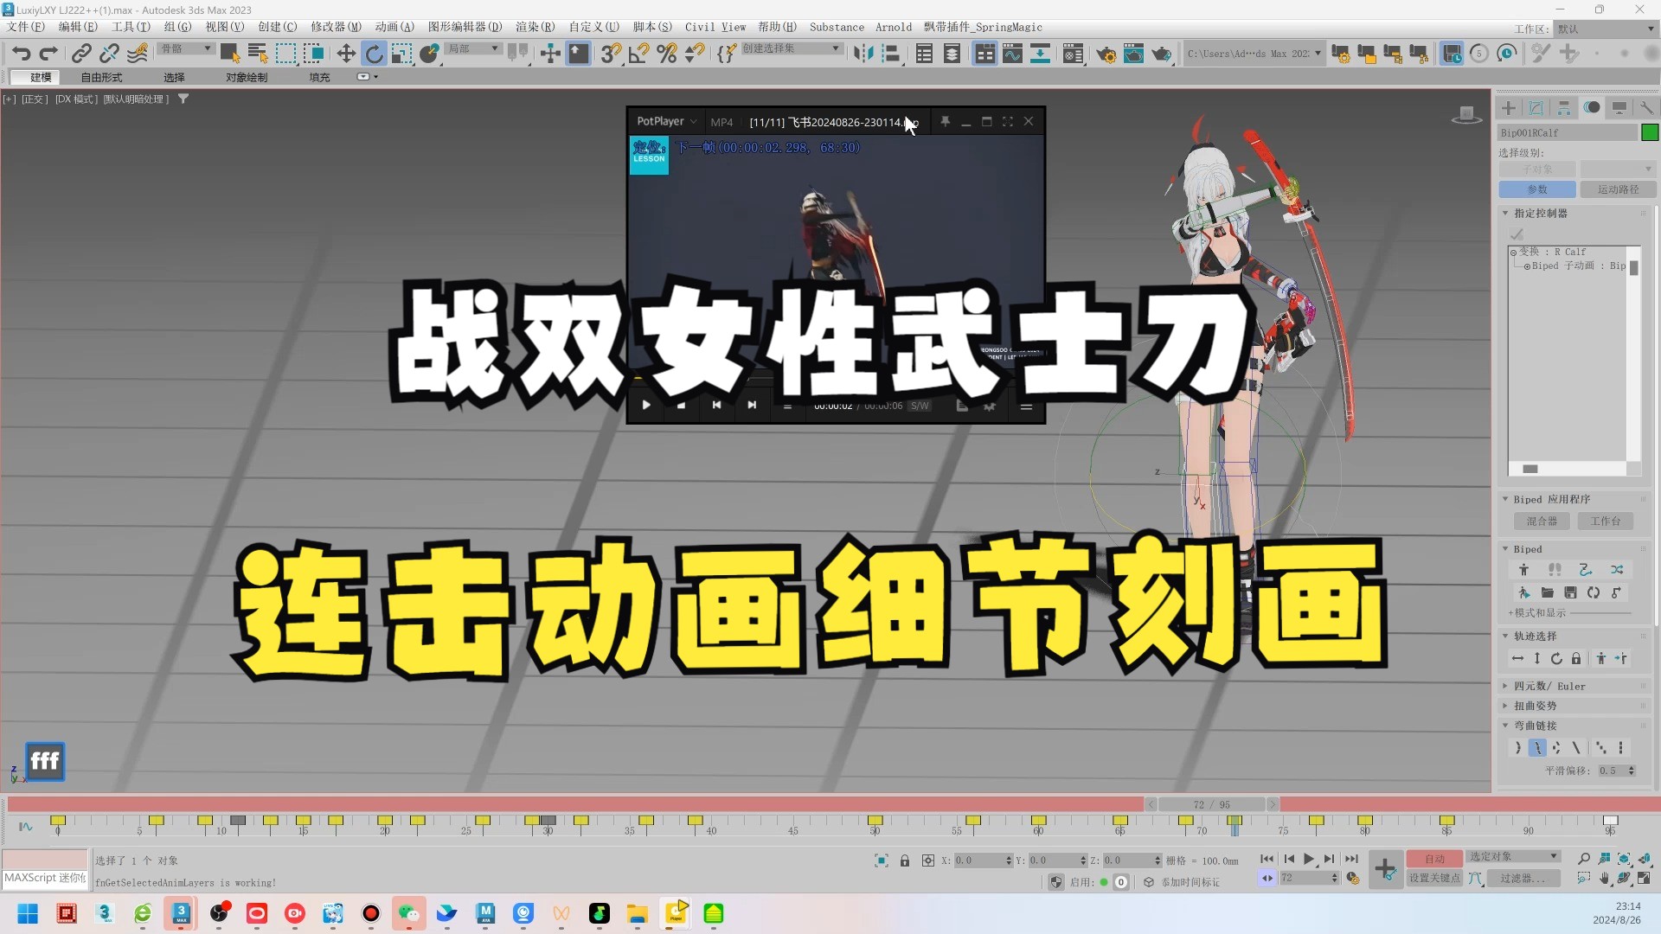Open the 骨骼 selection filter dropdown
1661x934 pixels.
pyautogui.click(x=186, y=49)
